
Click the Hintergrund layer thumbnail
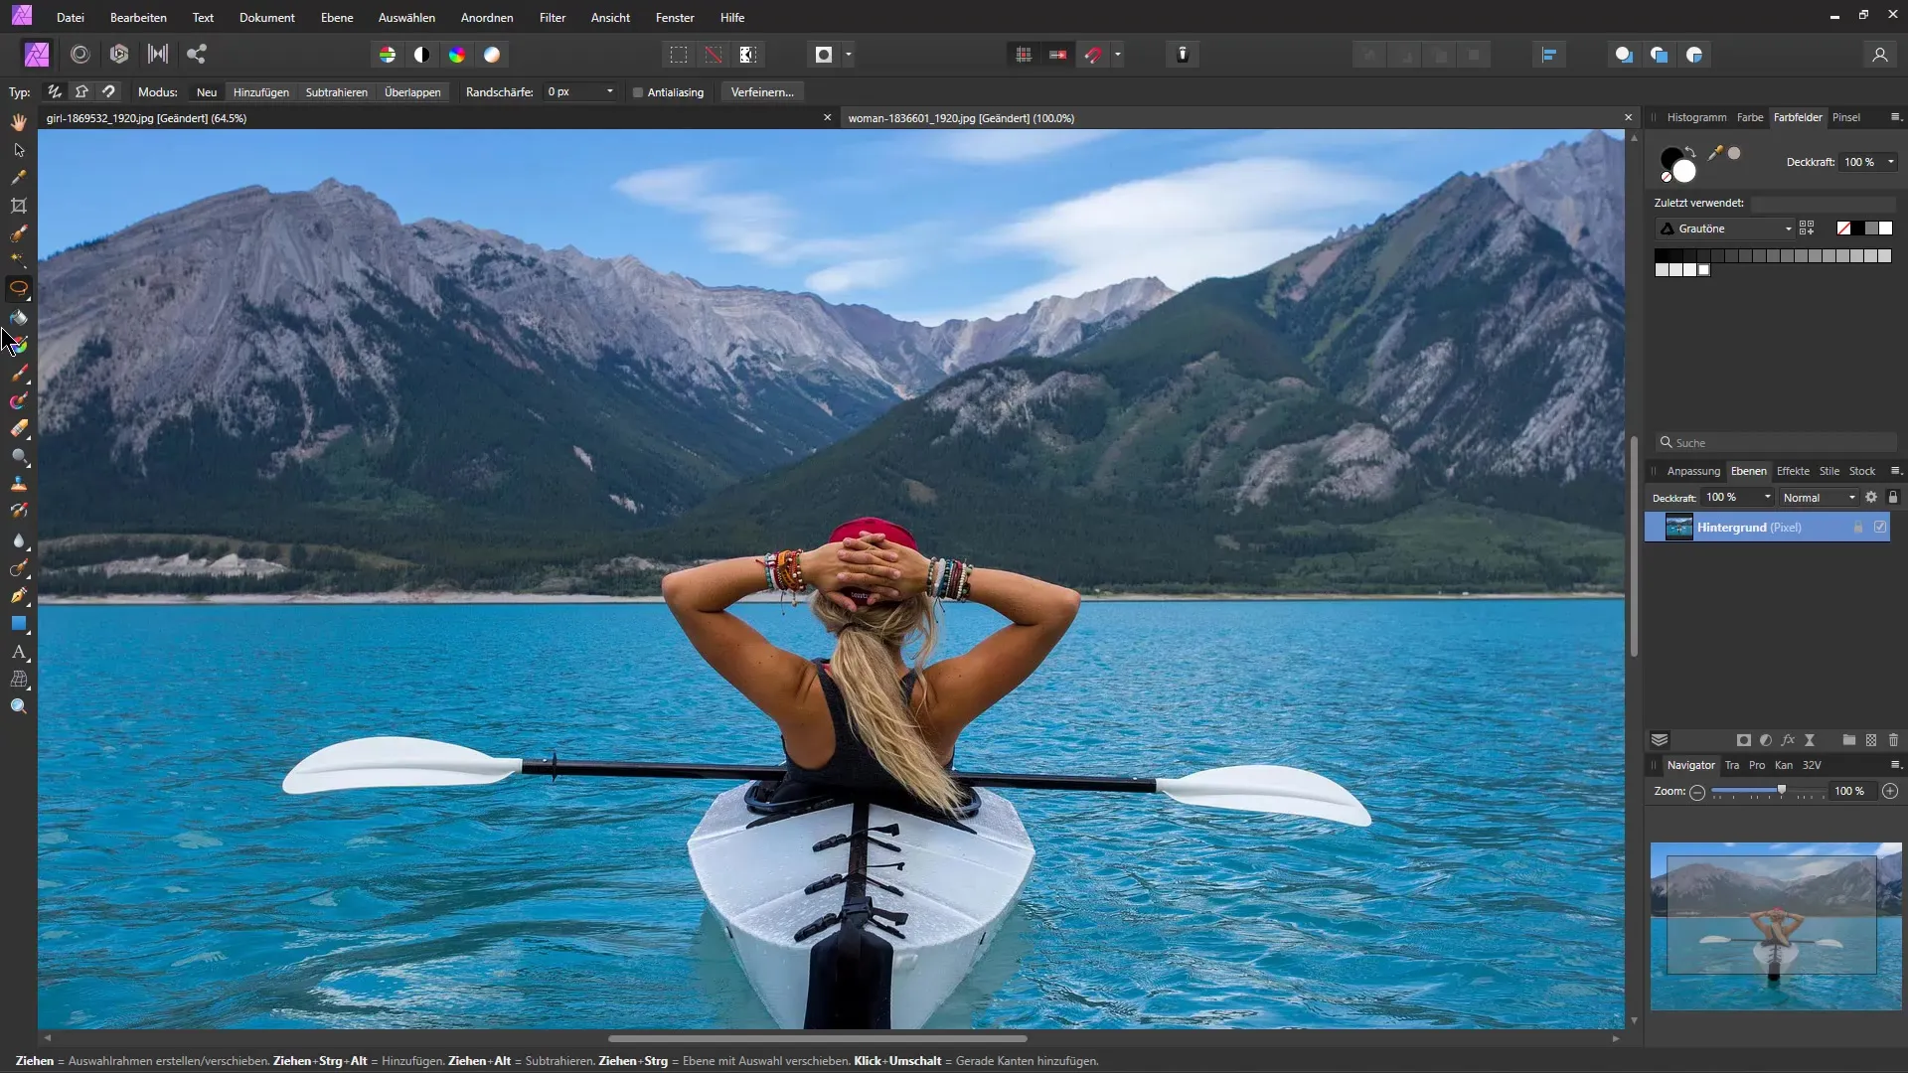(x=1677, y=527)
